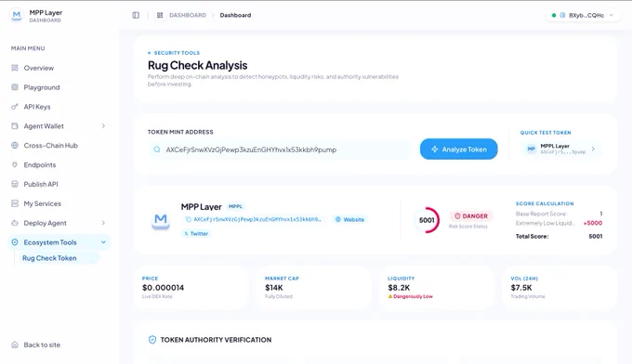Click the green connection status dot
Screen dimensions: 632x364
pyautogui.click(x=554, y=15)
